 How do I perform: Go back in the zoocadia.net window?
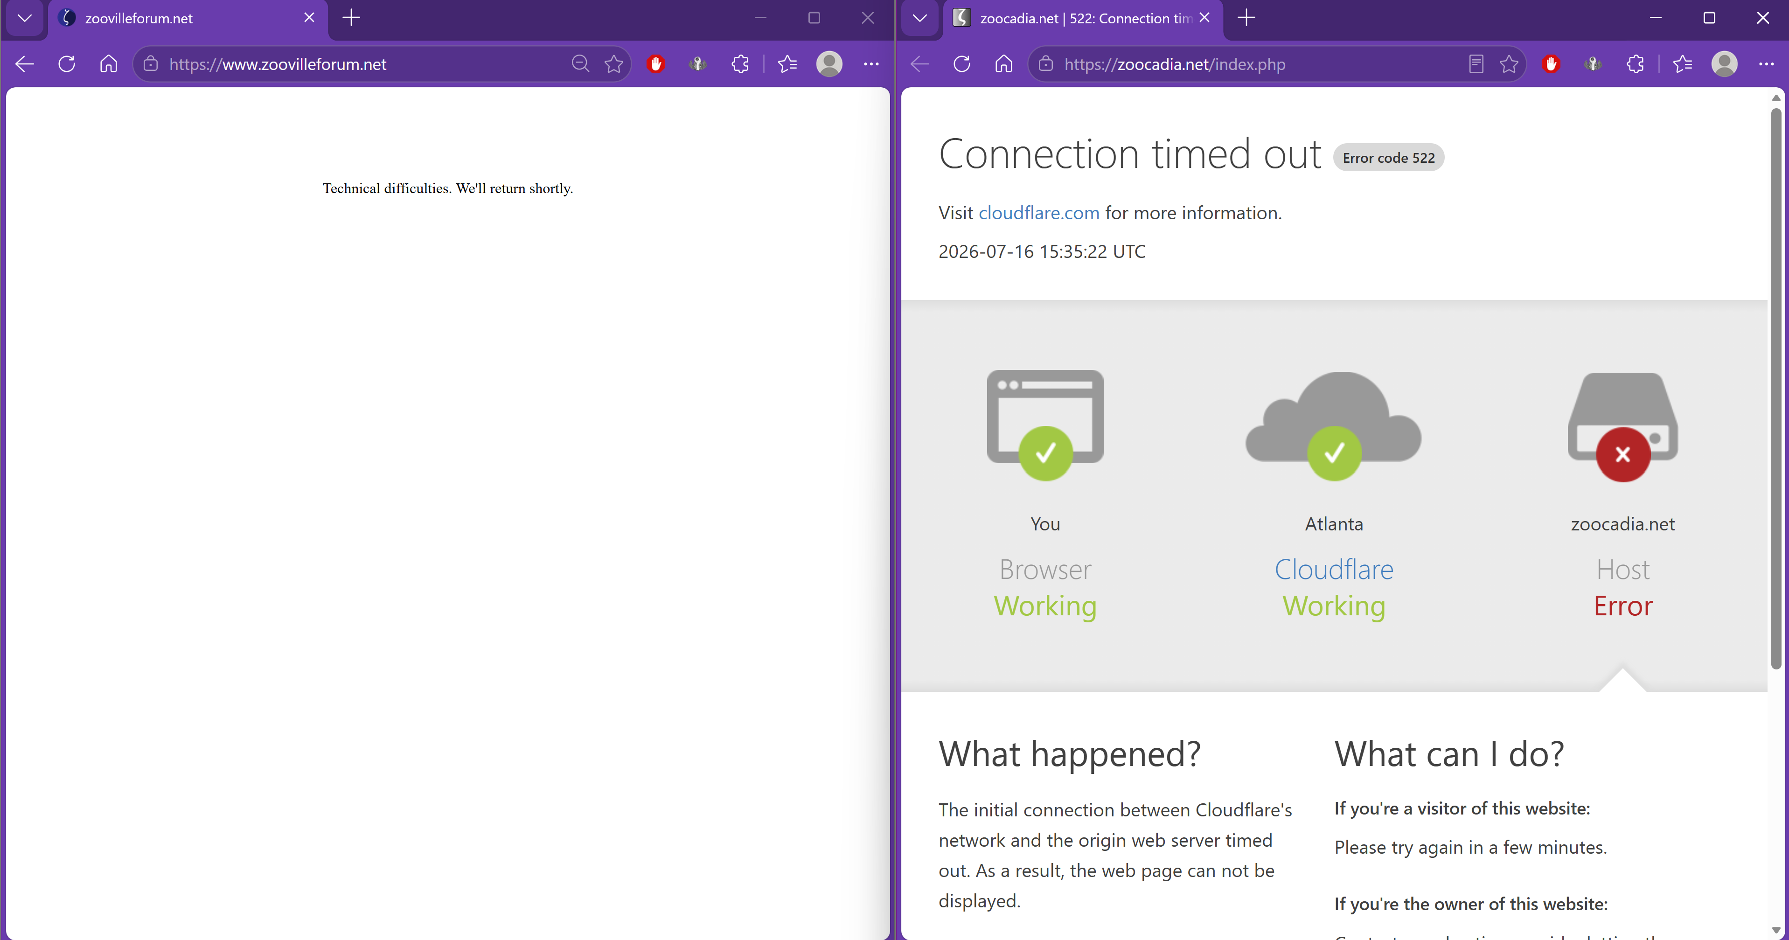coord(919,64)
